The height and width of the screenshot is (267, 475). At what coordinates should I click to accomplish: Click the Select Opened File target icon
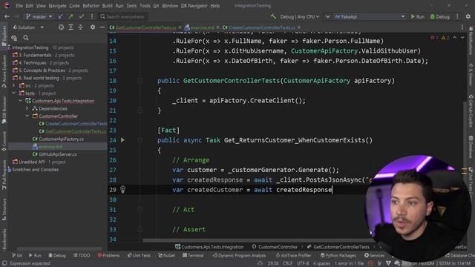pyautogui.click(x=61, y=27)
